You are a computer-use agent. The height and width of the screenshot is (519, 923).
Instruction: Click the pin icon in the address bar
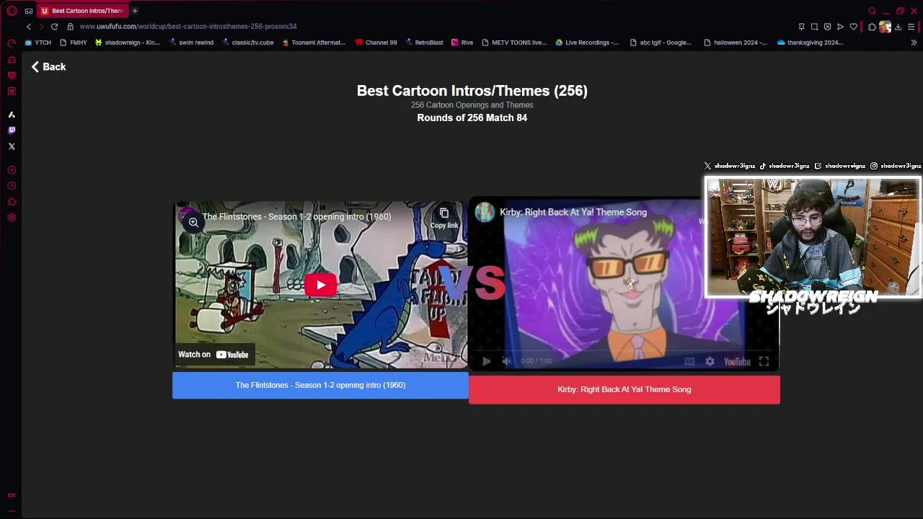click(x=801, y=27)
